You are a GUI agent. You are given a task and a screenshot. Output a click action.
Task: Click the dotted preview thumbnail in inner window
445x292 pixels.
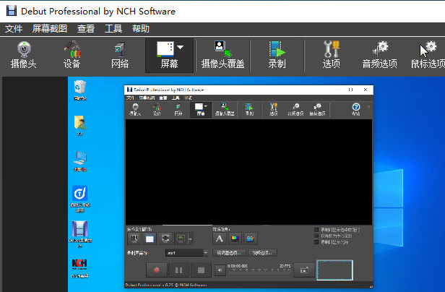335,270
